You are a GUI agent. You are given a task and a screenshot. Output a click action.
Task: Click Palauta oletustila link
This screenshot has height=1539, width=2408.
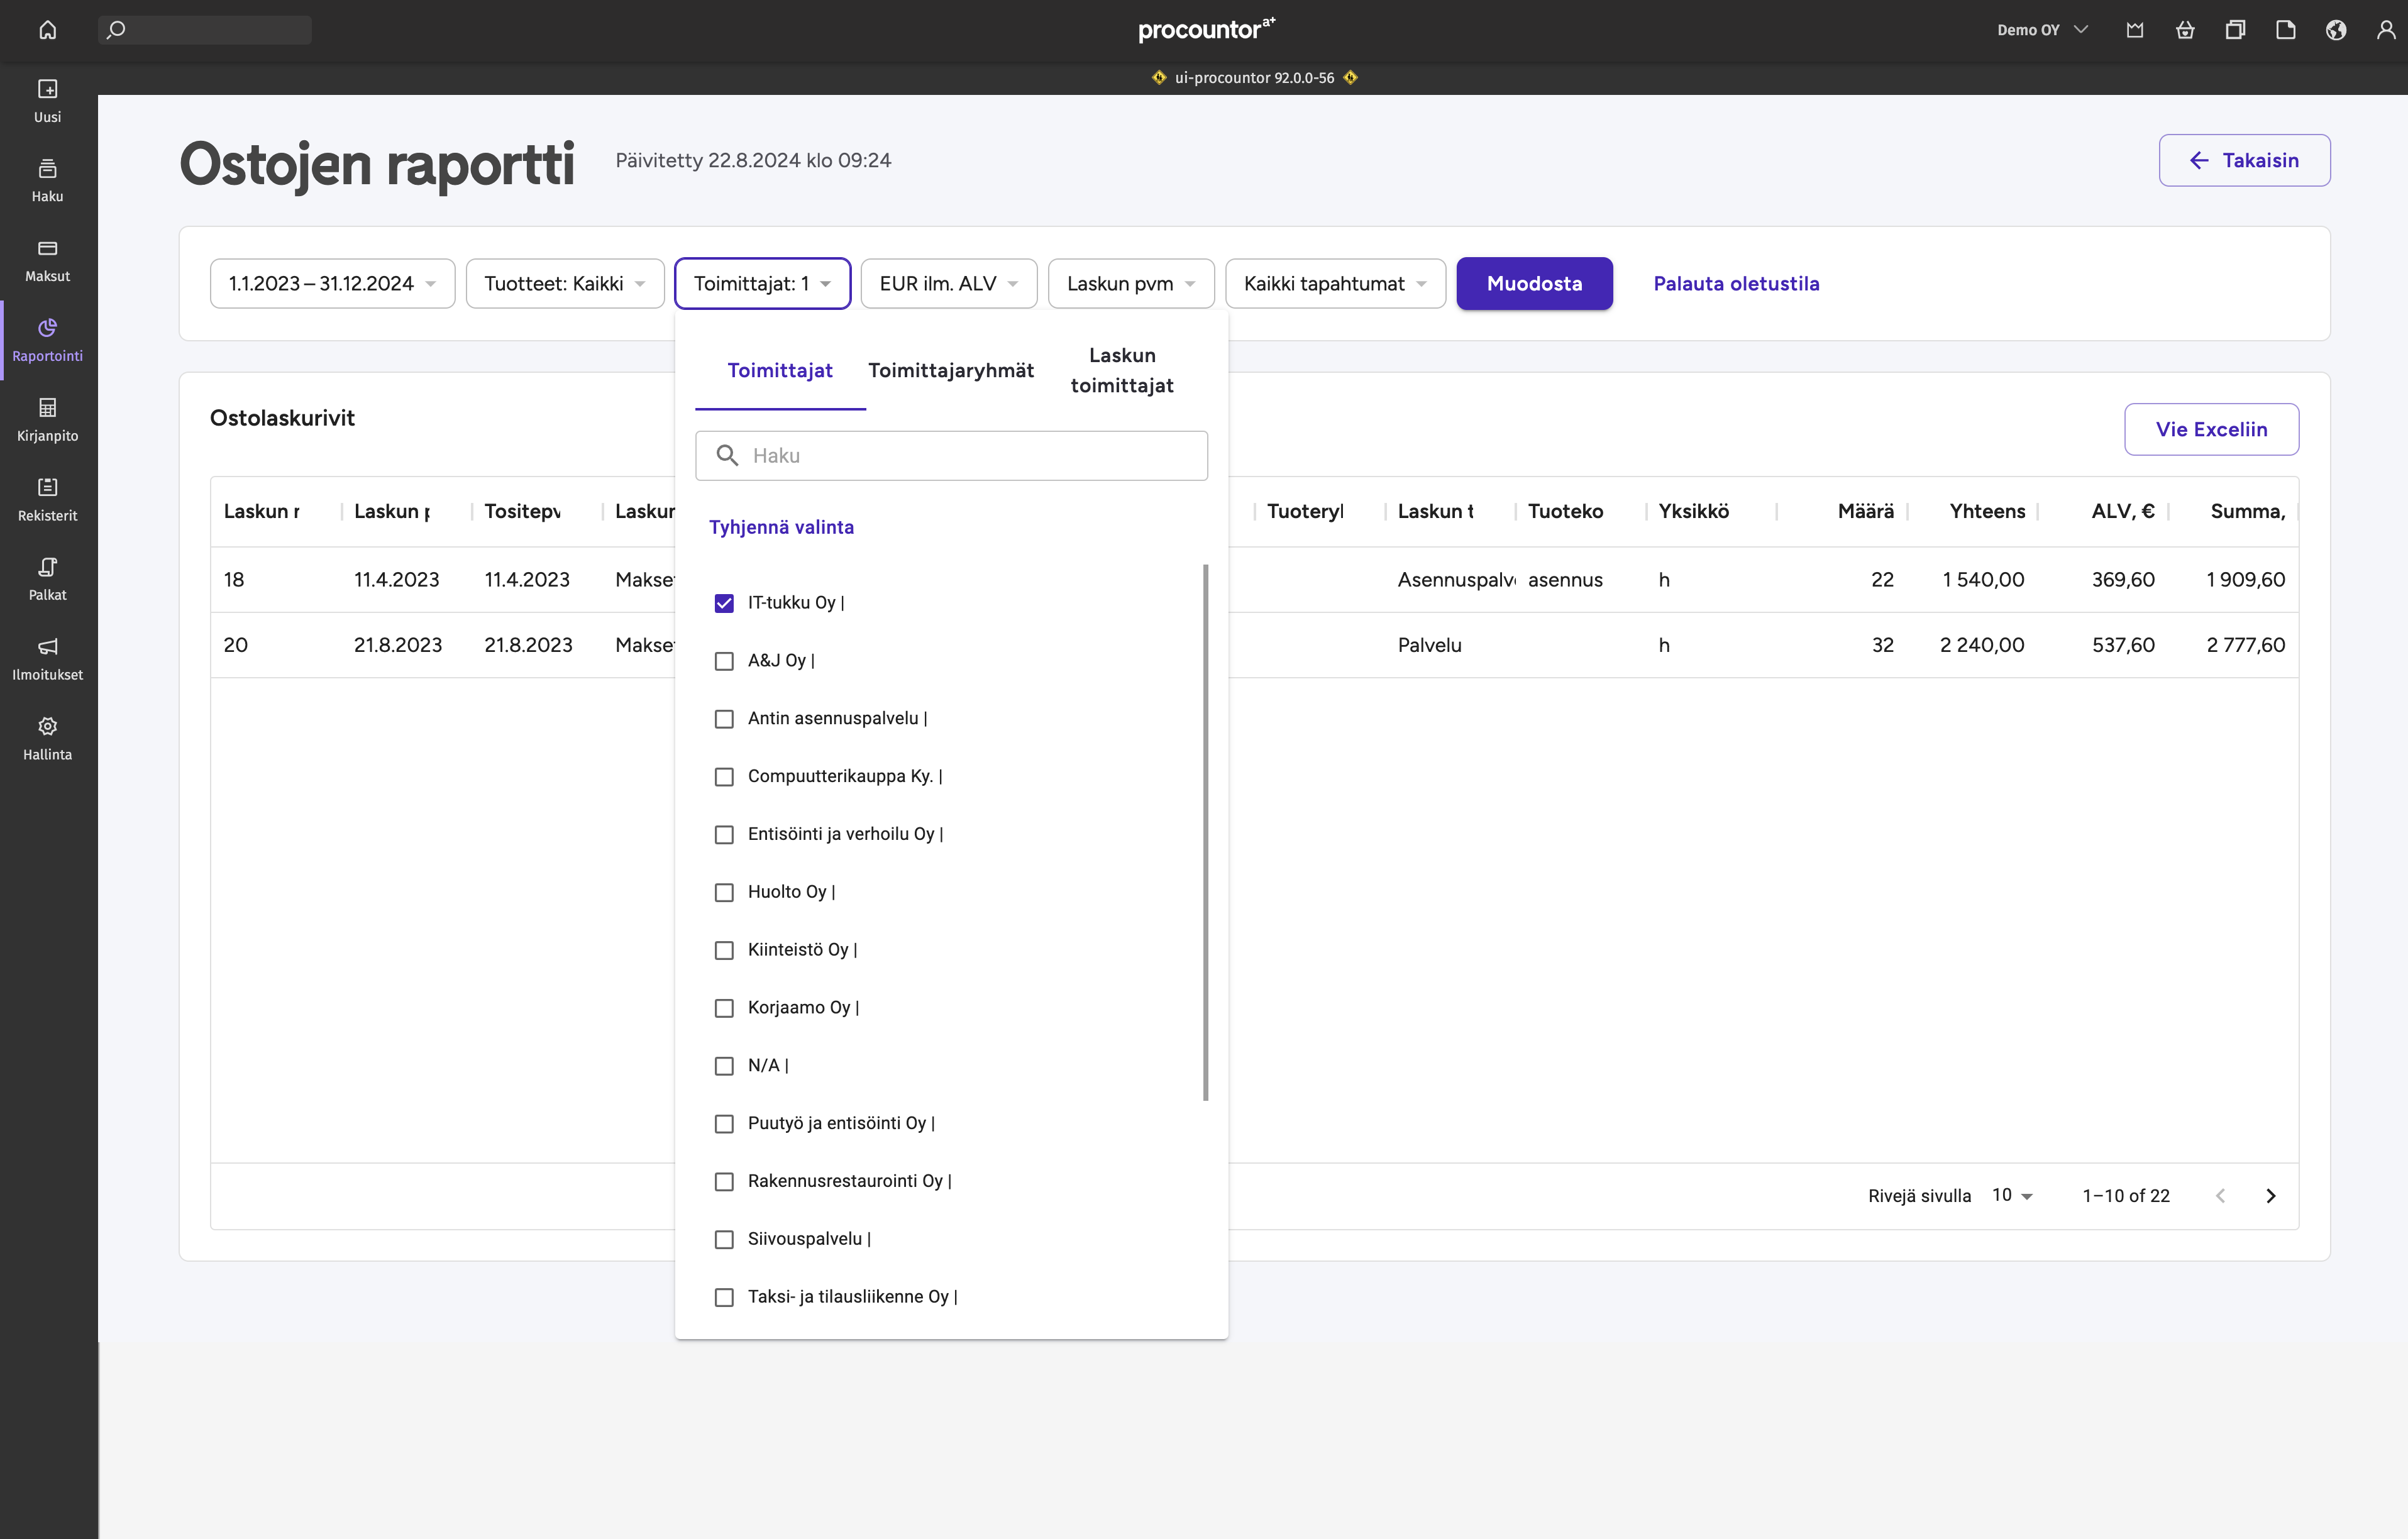tap(1736, 284)
